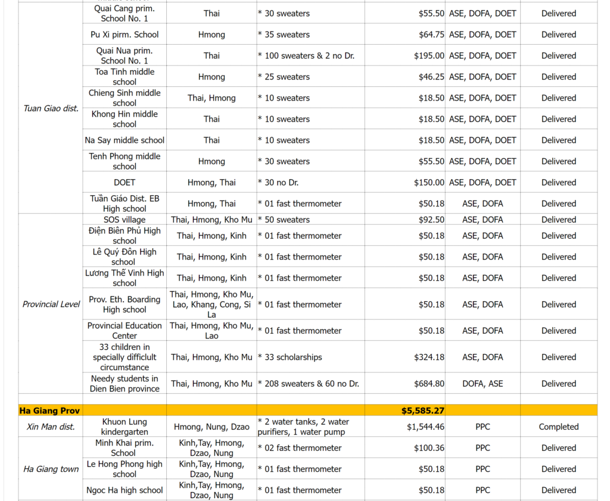The height and width of the screenshot is (501, 610).
Task: Select '* 33 scholarships' cell
Action: tap(310, 357)
